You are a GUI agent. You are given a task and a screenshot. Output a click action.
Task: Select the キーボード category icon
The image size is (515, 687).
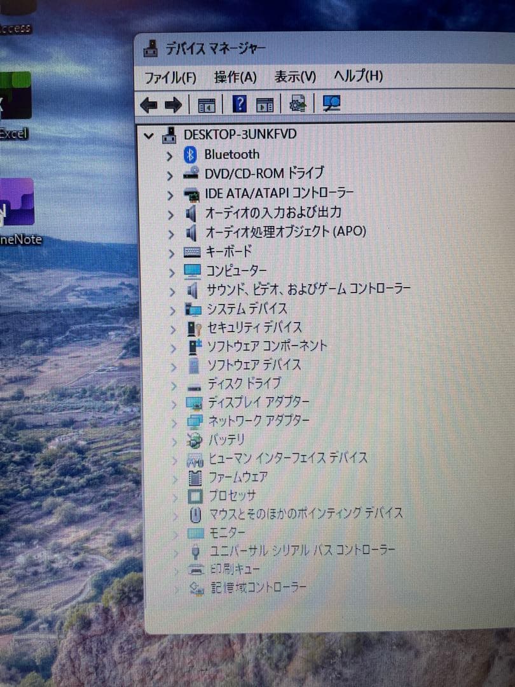[191, 252]
